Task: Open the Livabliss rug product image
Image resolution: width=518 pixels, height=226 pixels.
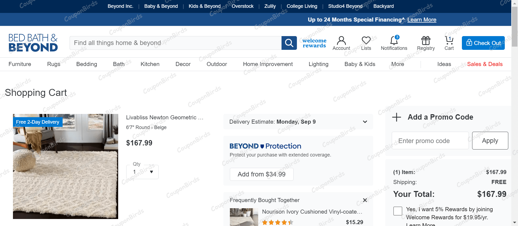Action: (66, 166)
